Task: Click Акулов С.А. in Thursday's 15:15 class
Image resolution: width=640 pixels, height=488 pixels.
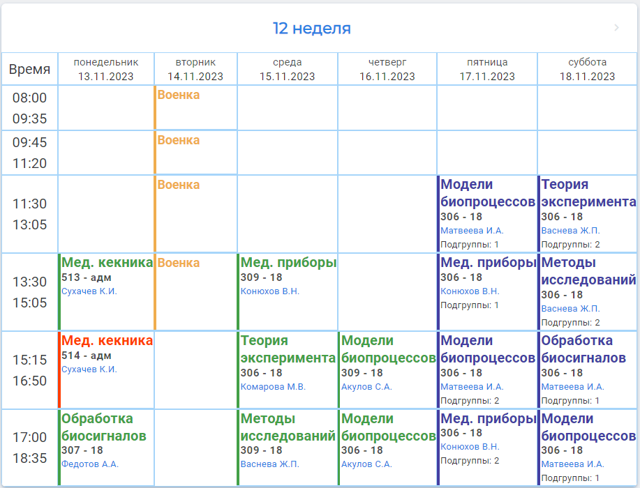Action: tap(366, 387)
